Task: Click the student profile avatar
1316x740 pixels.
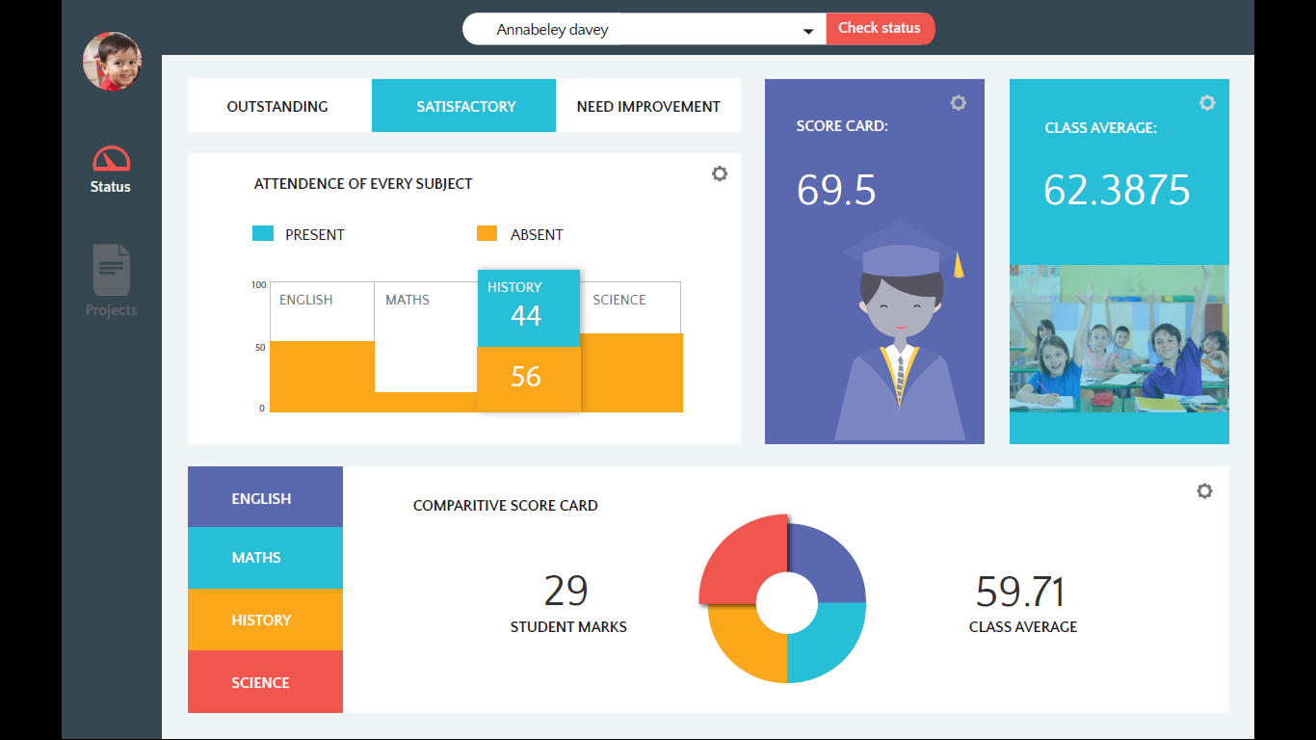Action: pos(112,62)
